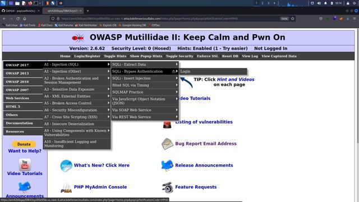Click Reset DB in the top bar
The width and height of the screenshot is (359, 202).
[230, 56]
